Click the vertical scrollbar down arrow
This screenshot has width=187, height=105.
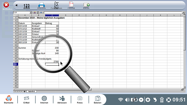point(184,87)
